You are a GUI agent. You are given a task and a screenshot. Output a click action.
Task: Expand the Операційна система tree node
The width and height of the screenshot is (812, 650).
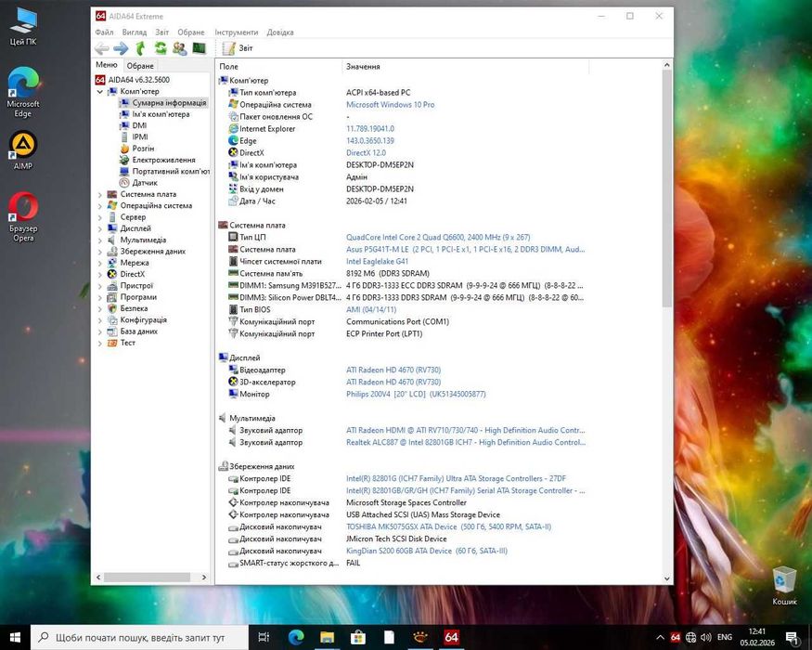click(100, 206)
